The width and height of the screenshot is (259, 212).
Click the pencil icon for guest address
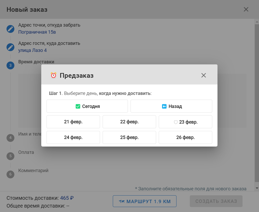tap(10, 47)
